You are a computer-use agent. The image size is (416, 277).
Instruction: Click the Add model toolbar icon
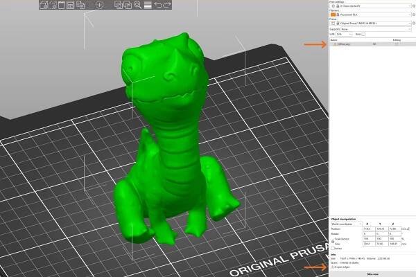pos(44,5)
